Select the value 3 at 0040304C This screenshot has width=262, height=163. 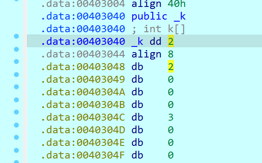point(171,118)
